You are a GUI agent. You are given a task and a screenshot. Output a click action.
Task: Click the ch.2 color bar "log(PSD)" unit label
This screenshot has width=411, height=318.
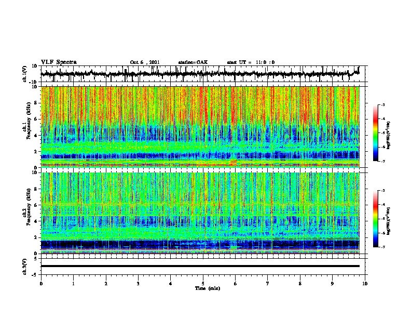pos(389,221)
